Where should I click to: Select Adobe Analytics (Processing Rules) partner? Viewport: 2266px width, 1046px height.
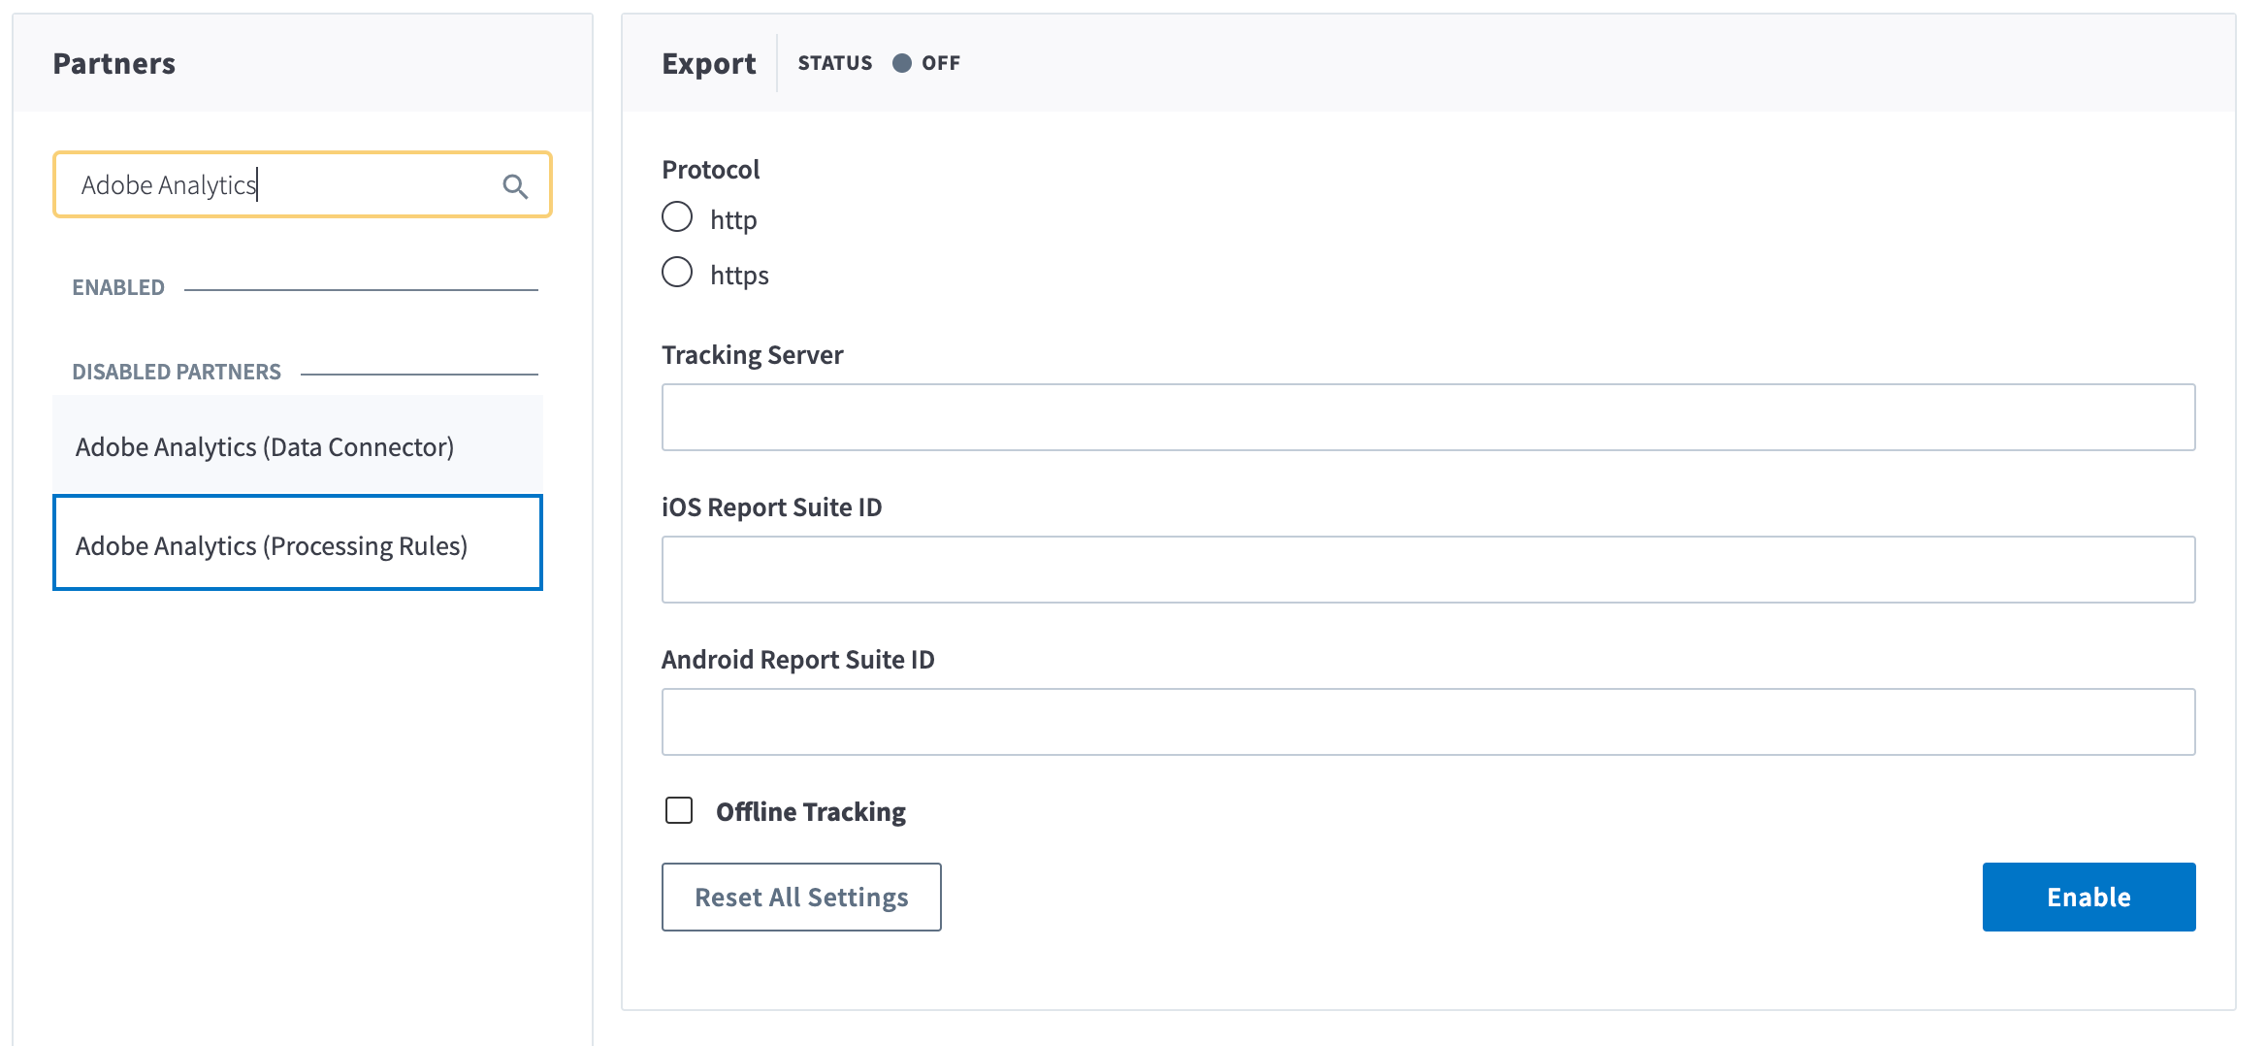point(298,543)
